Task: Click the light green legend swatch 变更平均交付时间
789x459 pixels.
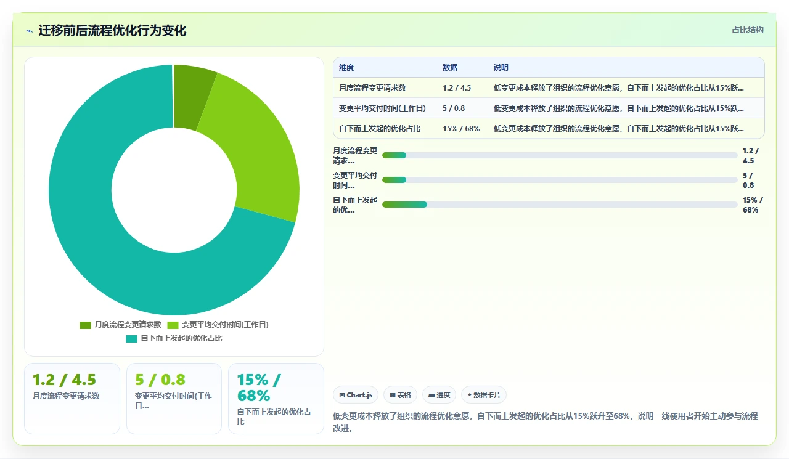Action: (x=173, y=325)
